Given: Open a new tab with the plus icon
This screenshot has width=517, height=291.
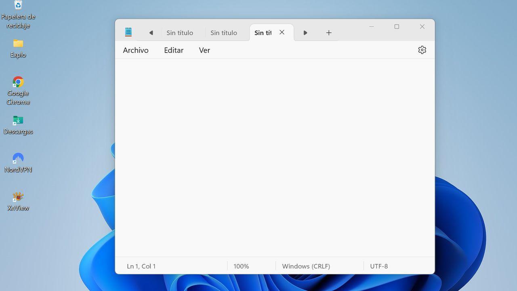Looking at the screenshot, I should click(x=328, y=33).
